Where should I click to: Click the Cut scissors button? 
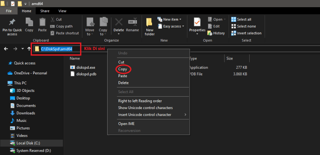56,19
